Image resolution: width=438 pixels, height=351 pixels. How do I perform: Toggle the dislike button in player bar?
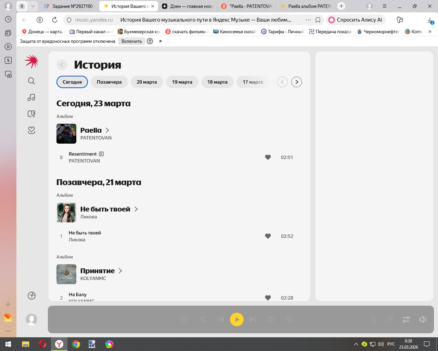tap(289, 319)
